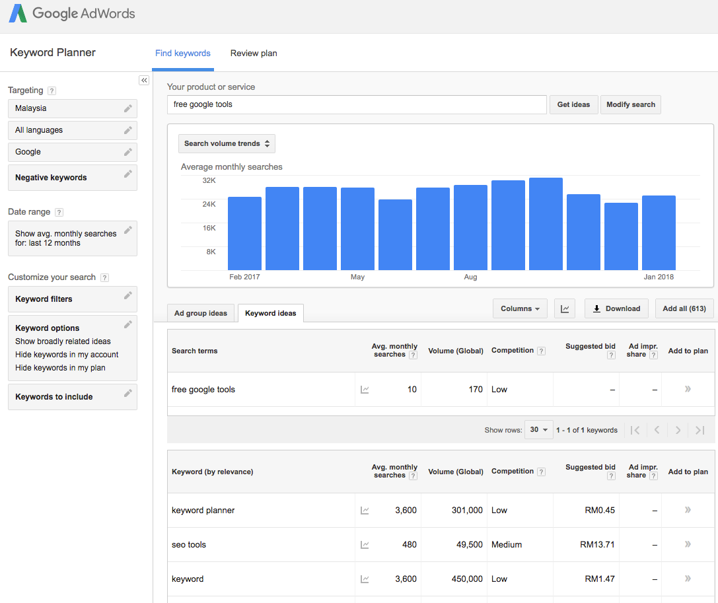718x603 pixels.
Task: Show trend chart for keyword planner
Action: 365,511
